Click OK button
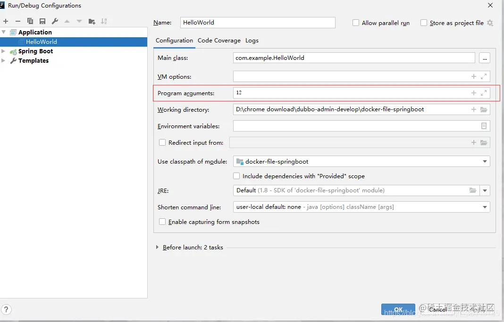This screenshot has width=504, height=322. tap(398, 309)
